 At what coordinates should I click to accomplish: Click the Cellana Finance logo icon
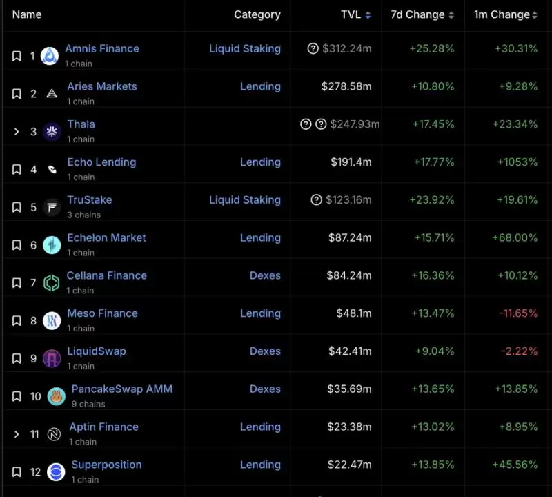pos(52,282)
